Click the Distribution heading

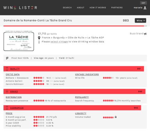14,97
